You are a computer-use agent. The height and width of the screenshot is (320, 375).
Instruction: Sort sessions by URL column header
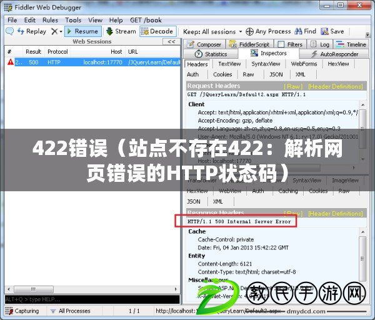click(132, 52)
